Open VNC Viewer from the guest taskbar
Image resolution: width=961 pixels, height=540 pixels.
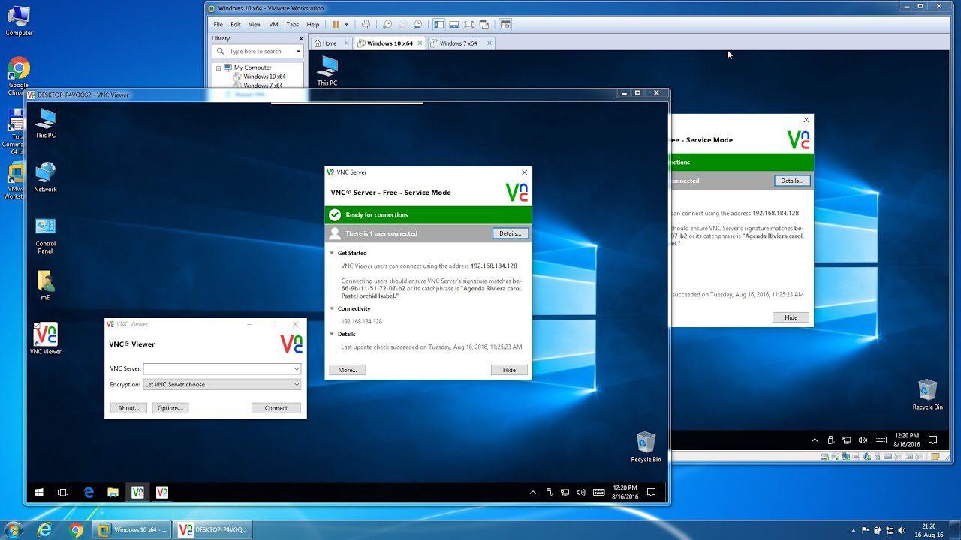[x=161, y=493]
